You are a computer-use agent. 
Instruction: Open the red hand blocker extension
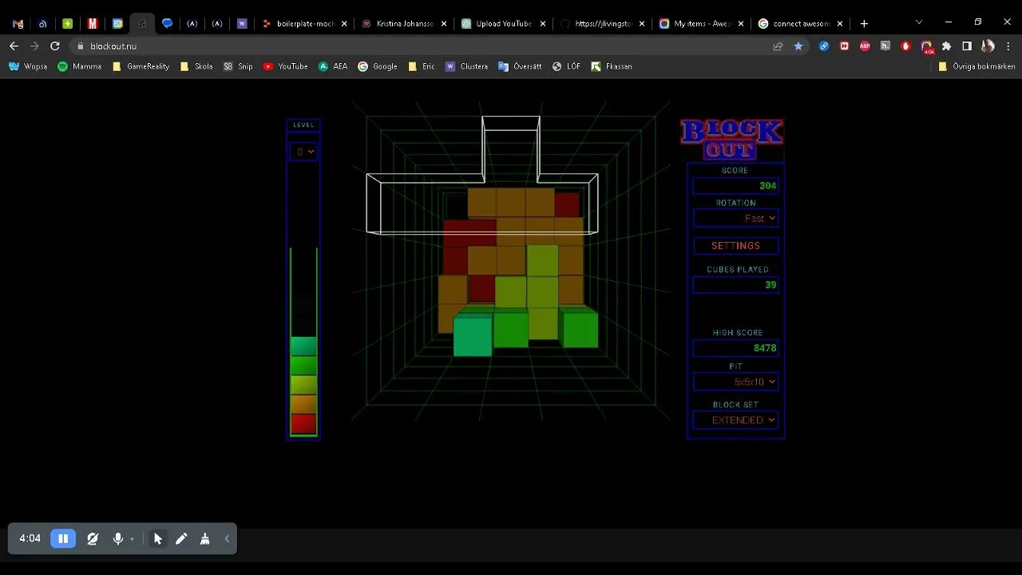click(x=905, y=46)
